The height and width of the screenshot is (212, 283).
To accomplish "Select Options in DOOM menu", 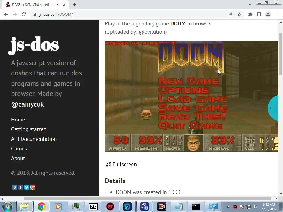I will [184, 90].
